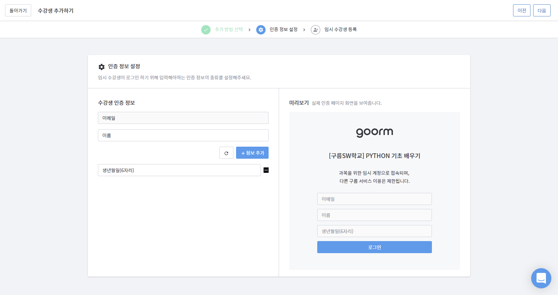Click the goorm logo in preview
558x295 pixels.
(374, 132)
